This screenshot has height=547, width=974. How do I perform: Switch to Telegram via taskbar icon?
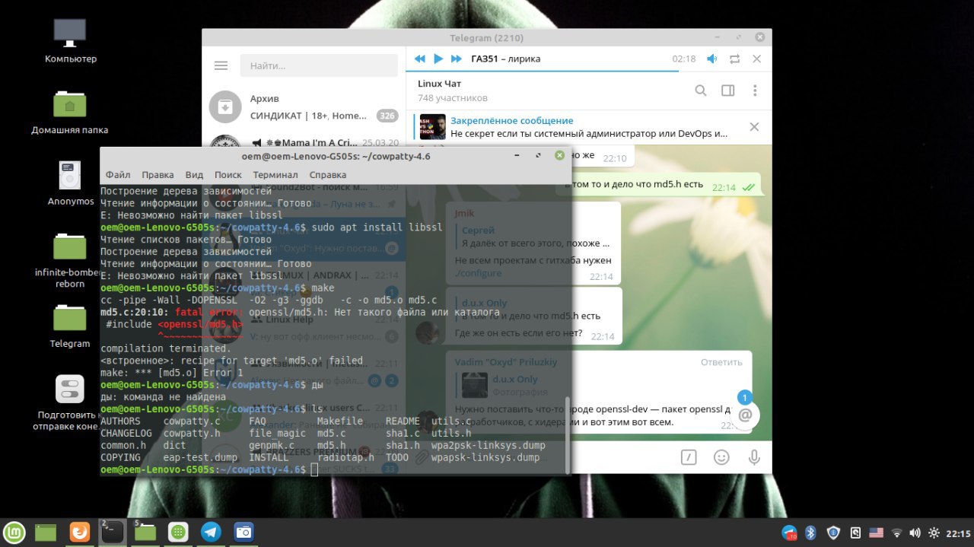coord(211,533)
